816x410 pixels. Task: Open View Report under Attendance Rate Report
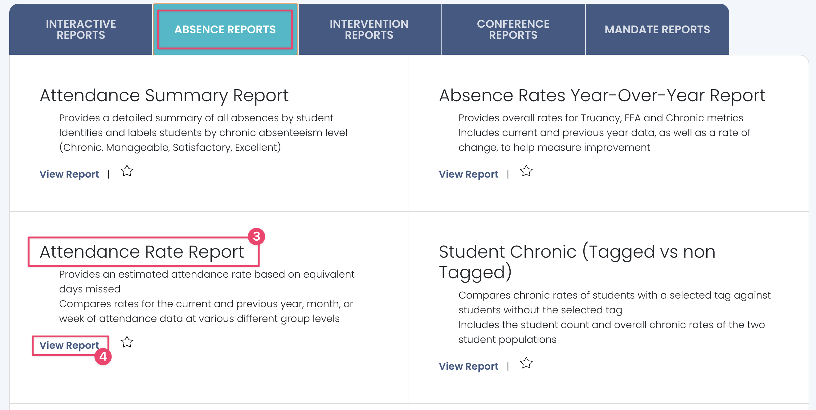(69, 345)
